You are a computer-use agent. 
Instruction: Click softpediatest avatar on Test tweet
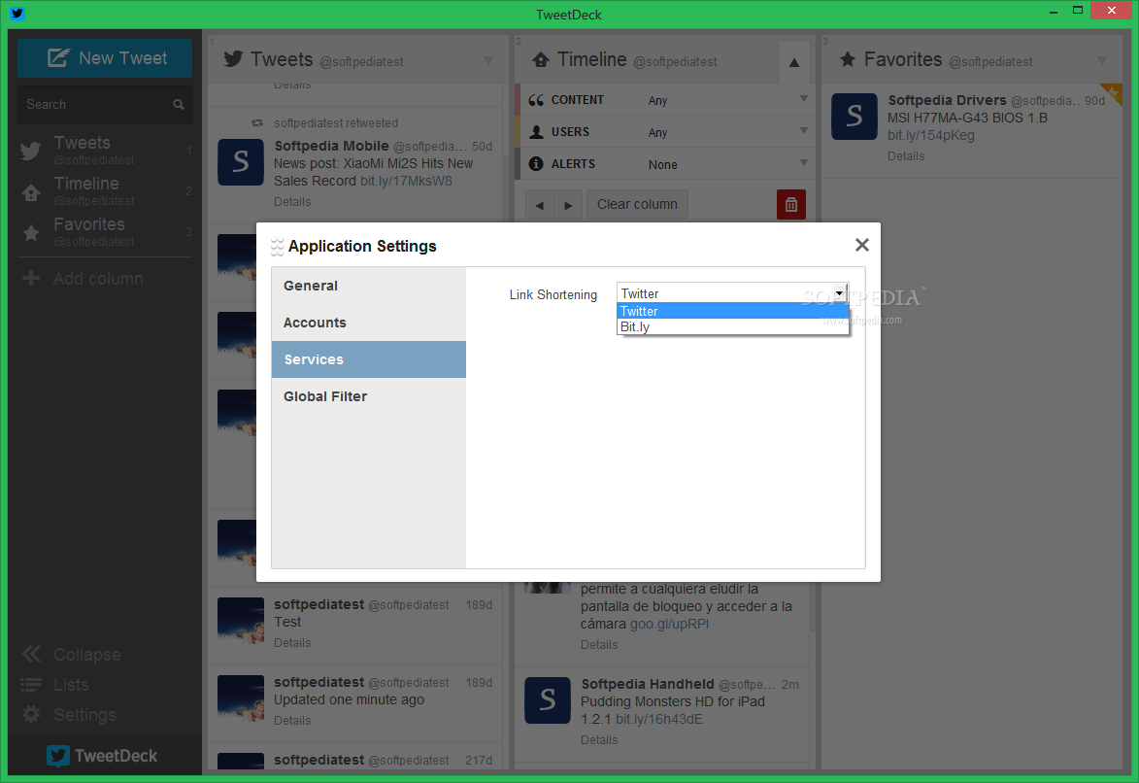pyautogui.click(x=241, y=621)
